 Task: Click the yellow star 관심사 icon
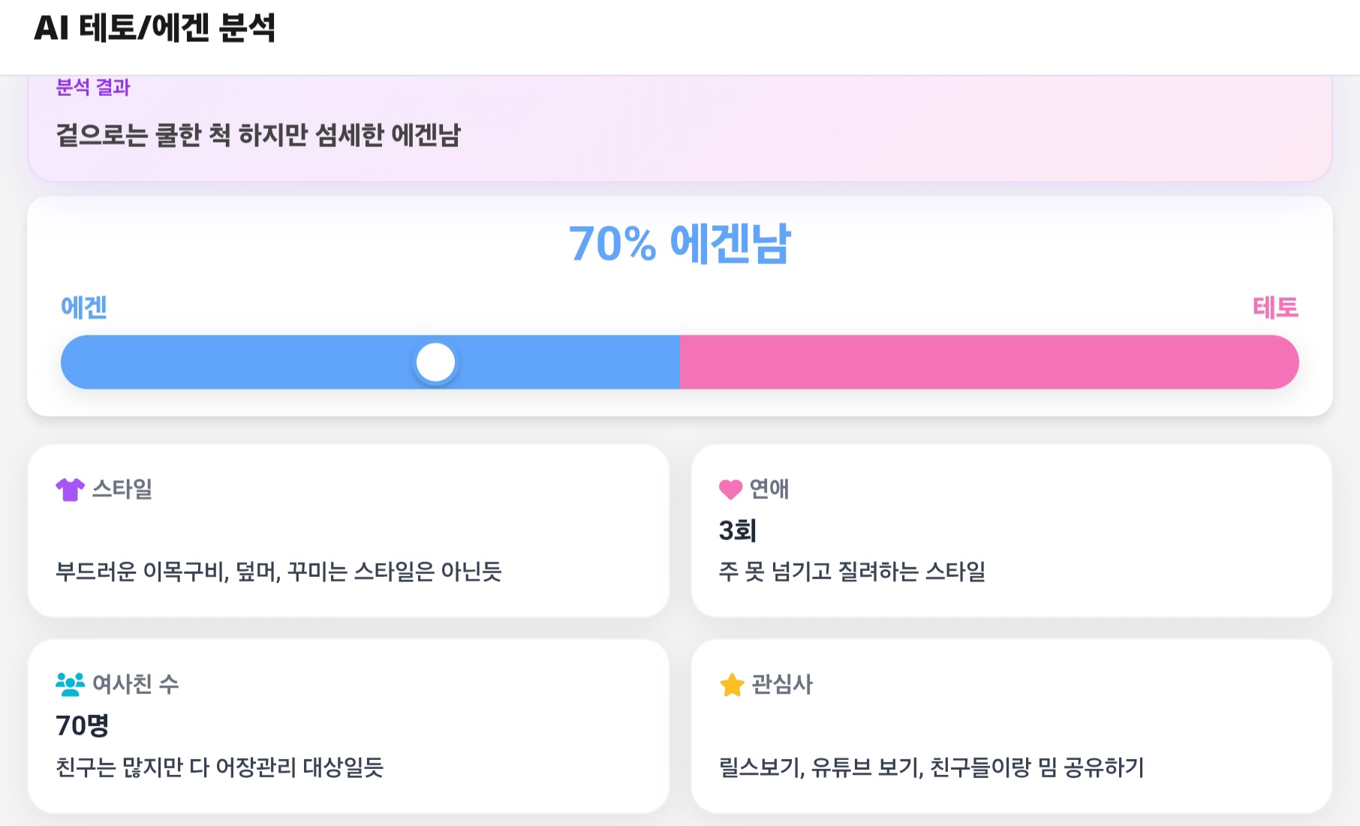click(x=732, y=684)
